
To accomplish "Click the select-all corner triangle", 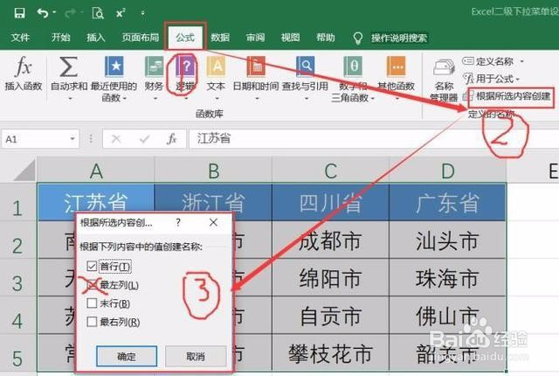I will pos(24,171).
